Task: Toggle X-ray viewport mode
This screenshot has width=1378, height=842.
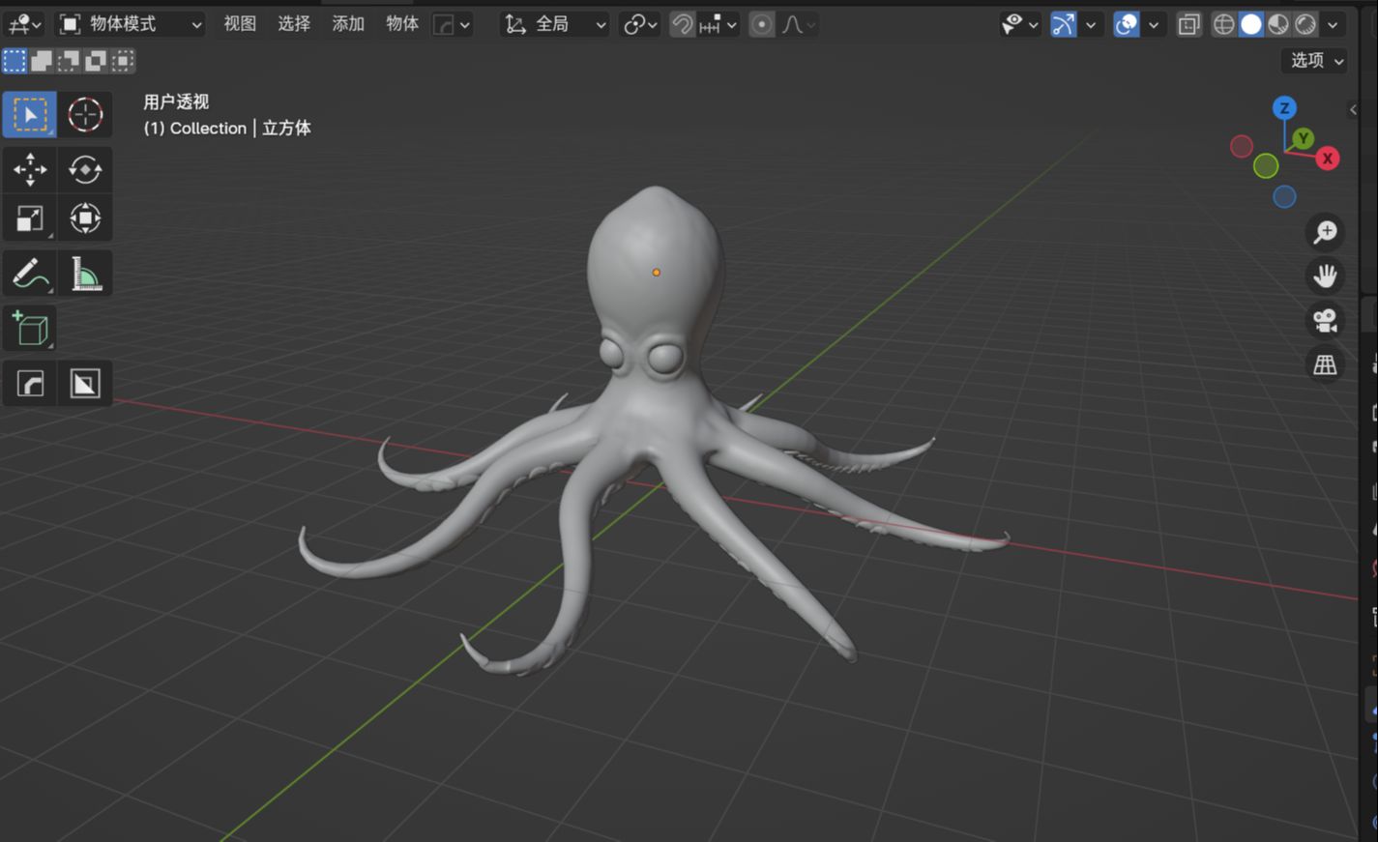Action: point(1187,23)
